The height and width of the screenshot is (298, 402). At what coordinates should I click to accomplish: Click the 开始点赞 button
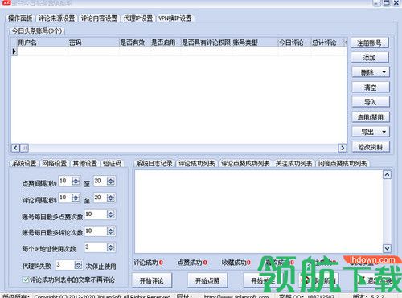[x=207, y=280]
